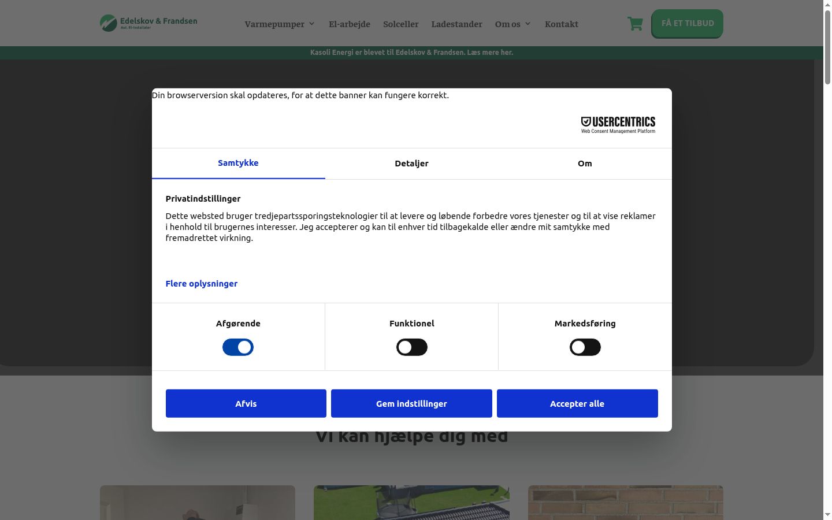Switch to the Om tab
832x520 pixels.
pyautogui.click(x=585, y=164)
